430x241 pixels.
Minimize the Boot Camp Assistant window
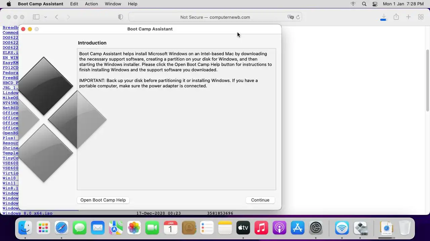click(x=30, y=29)
